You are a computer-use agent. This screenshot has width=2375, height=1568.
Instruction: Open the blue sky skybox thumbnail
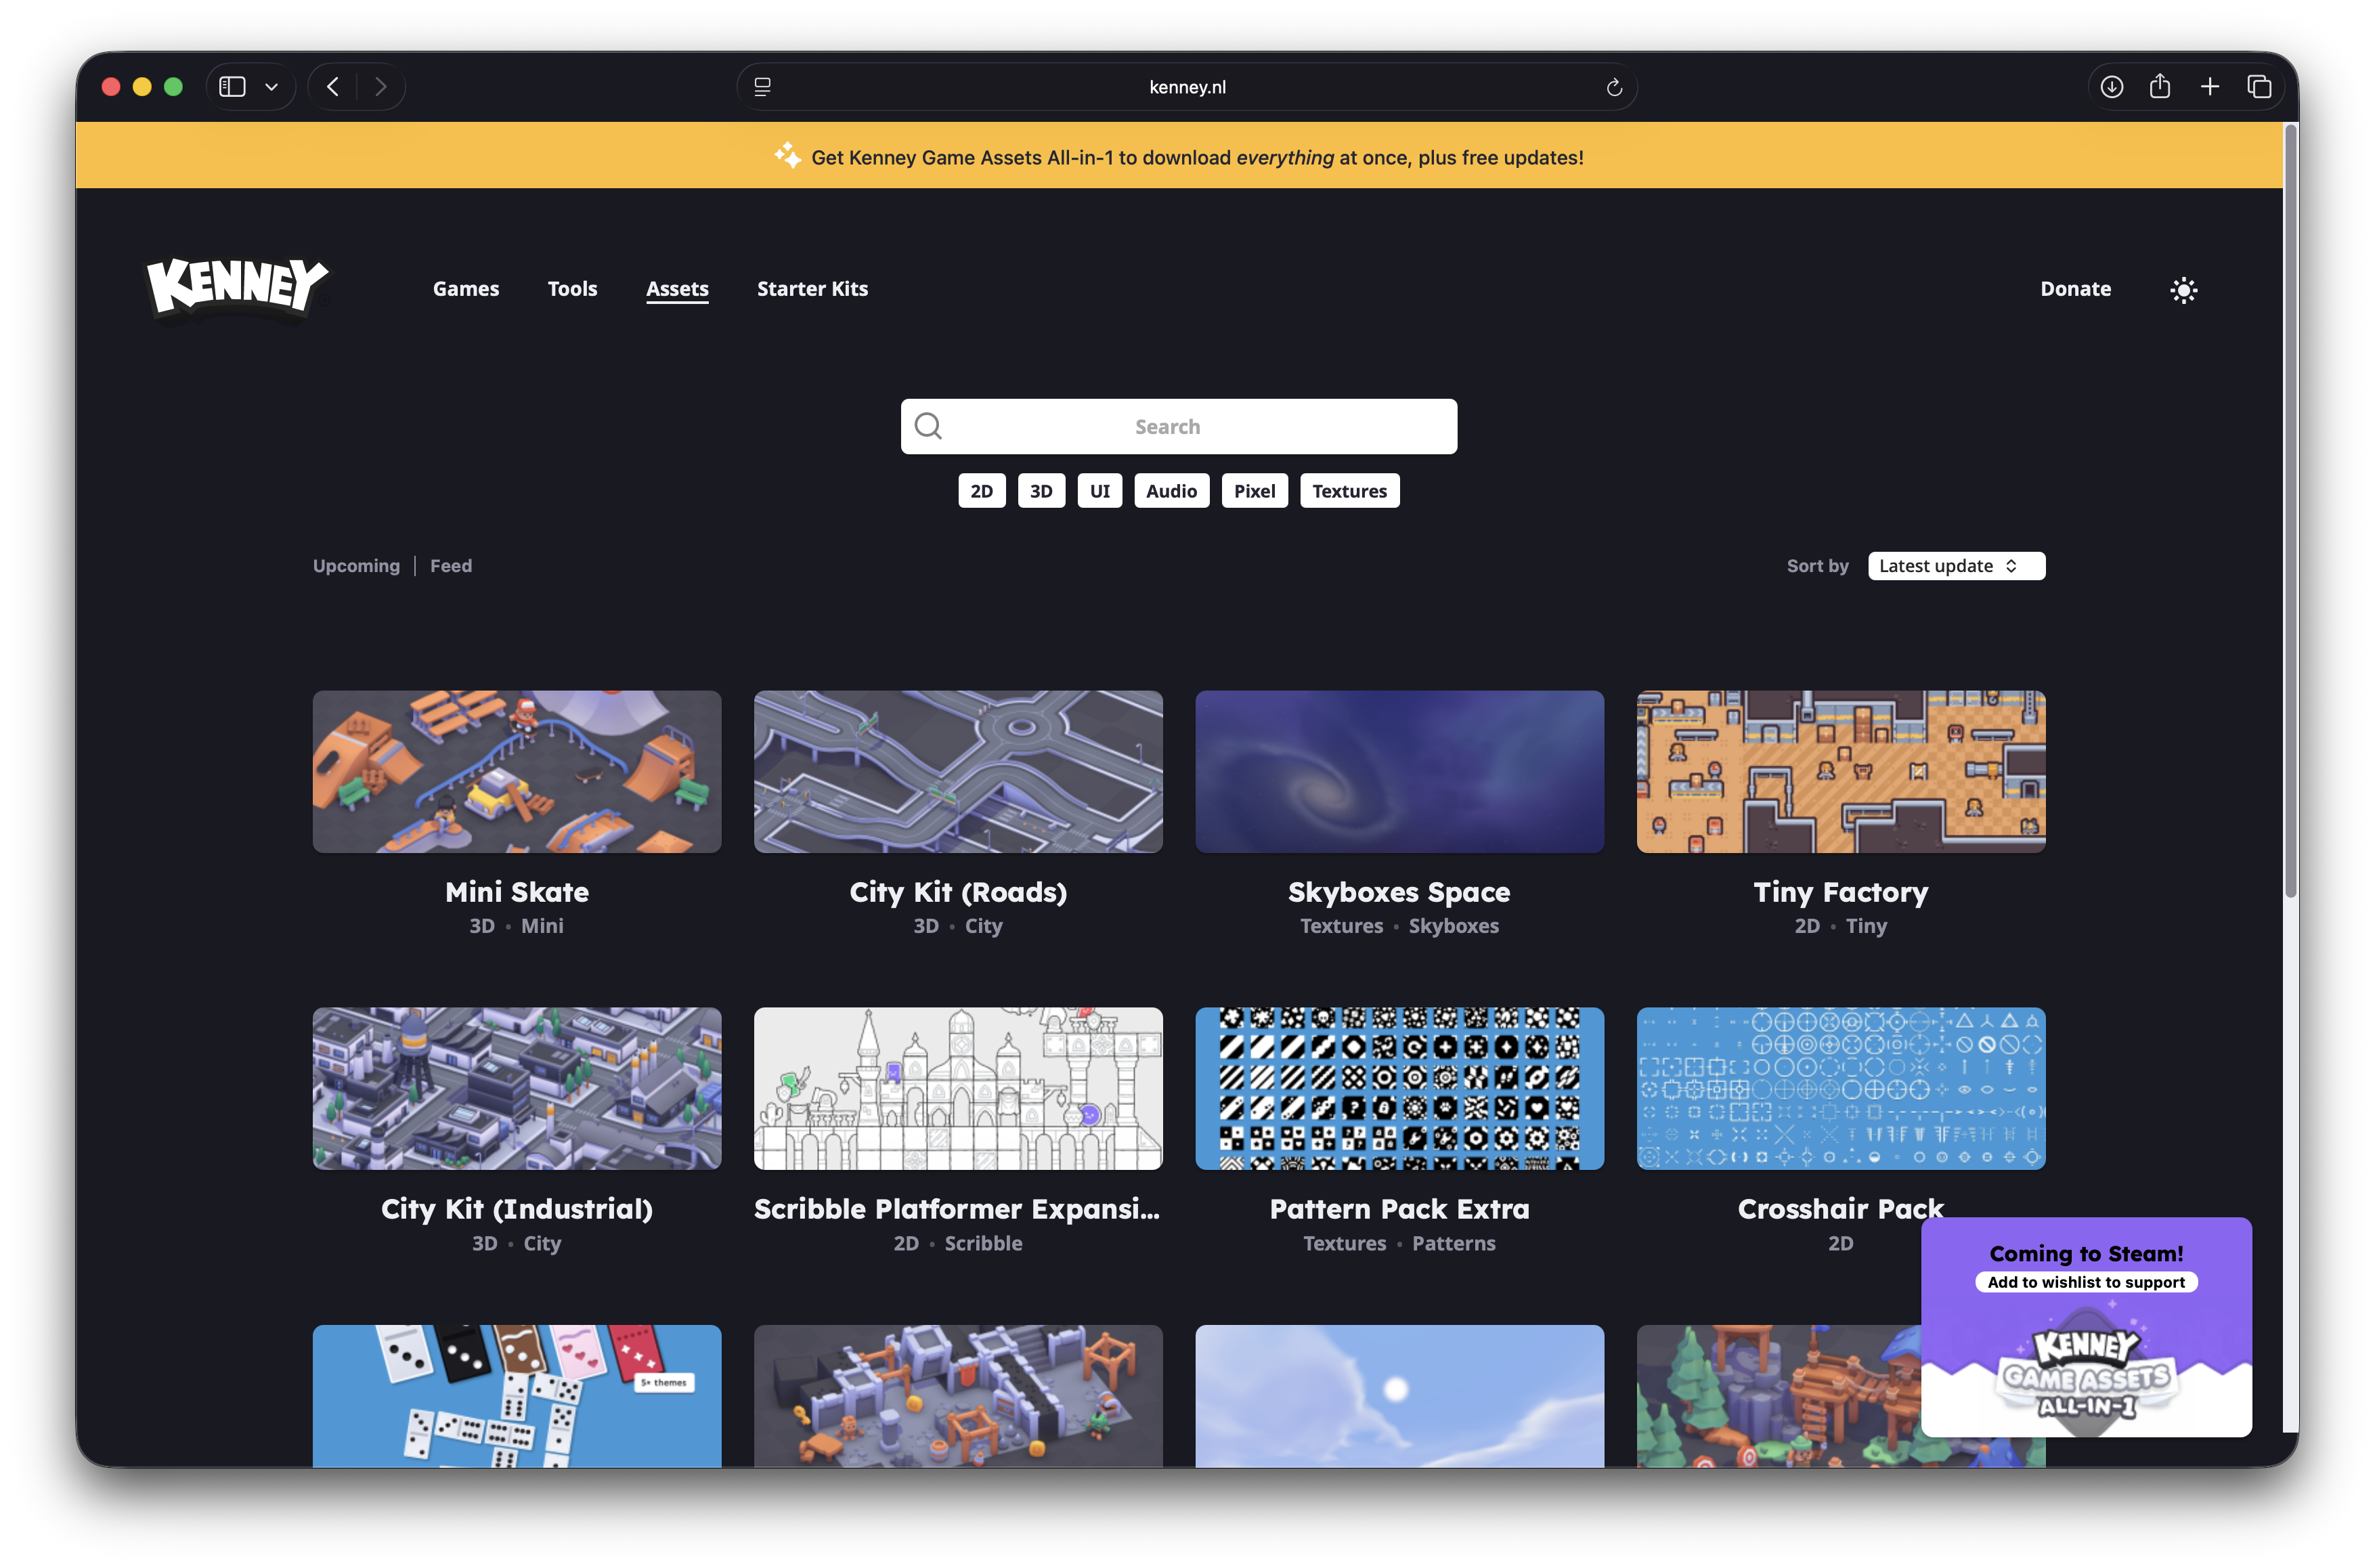point(1399,1396)
